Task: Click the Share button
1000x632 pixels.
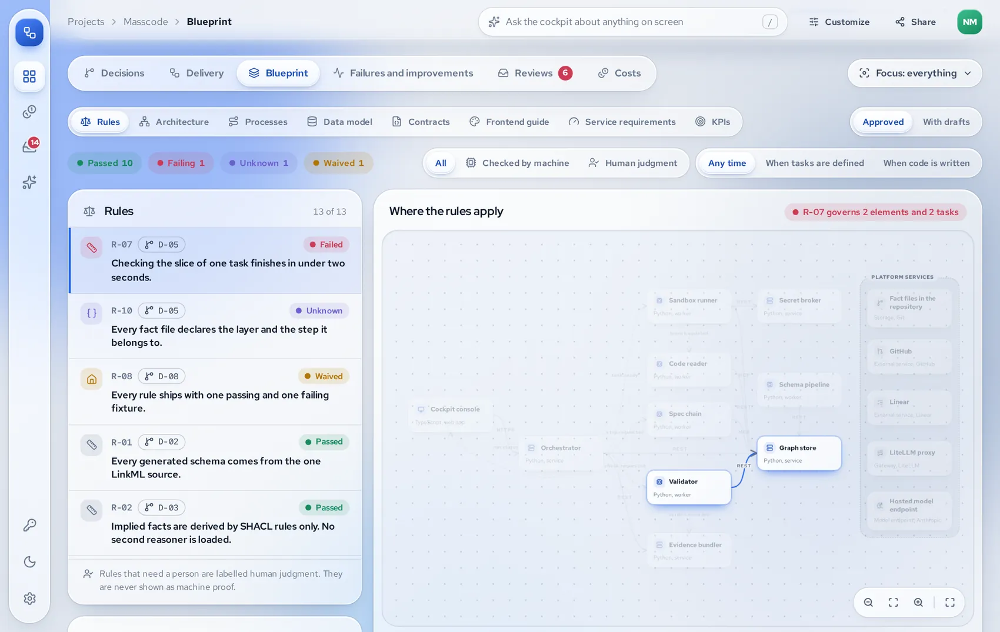Action: point(915,22)
